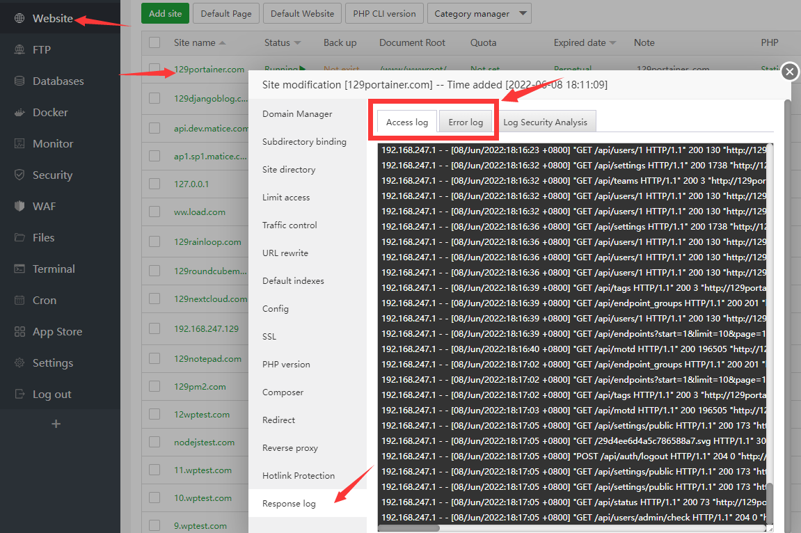
Task: Click the Log out icon
Action: coord(19,395)
